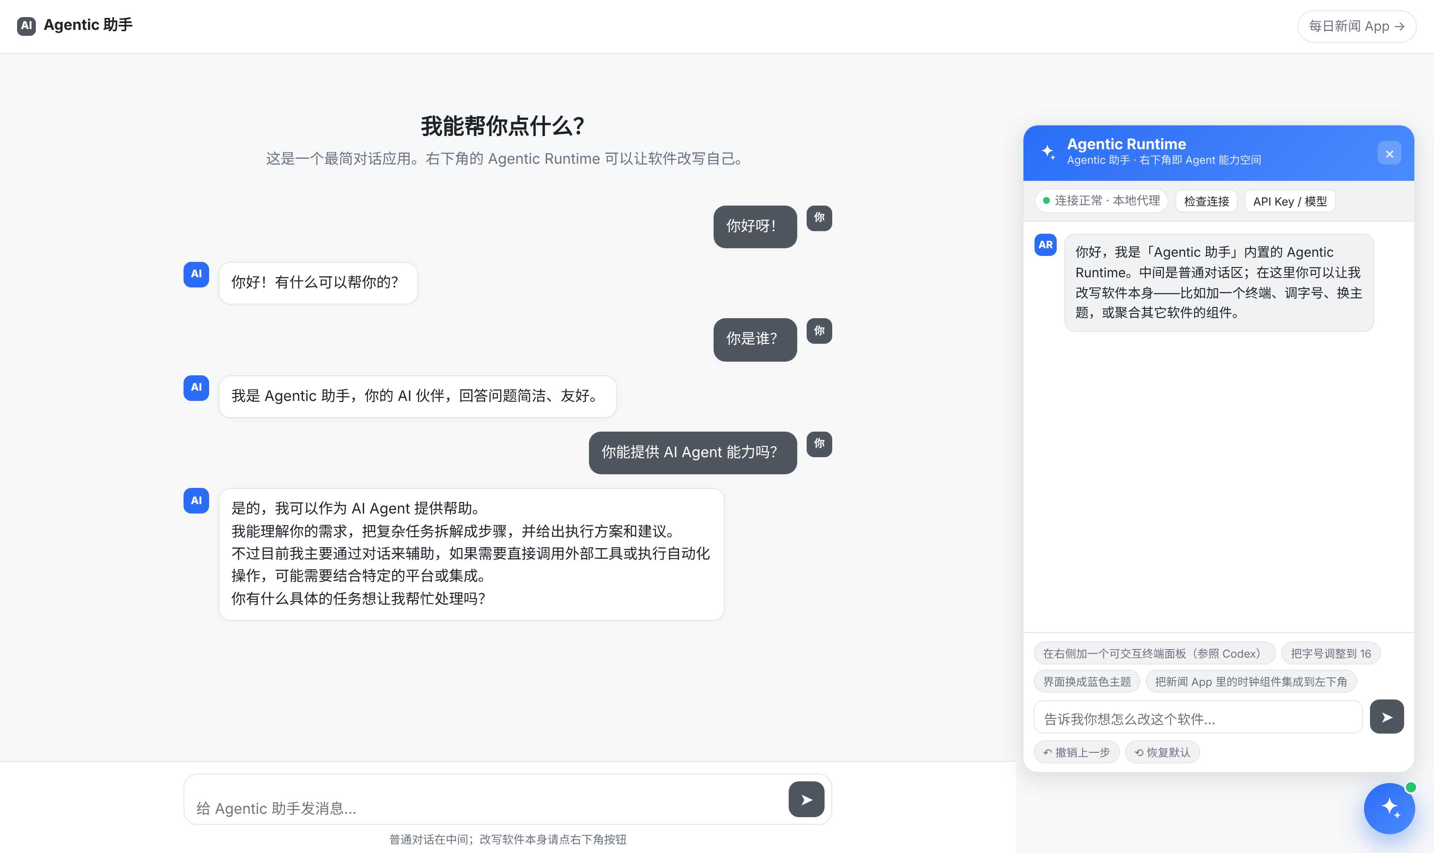Click the 检查连接 button
Screen dimensions: 1434x853
(1206, 201)
